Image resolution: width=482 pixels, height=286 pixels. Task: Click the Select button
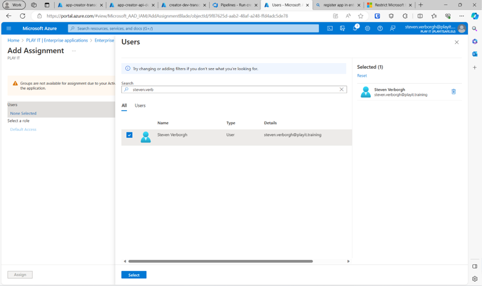[x=134, y=275]
